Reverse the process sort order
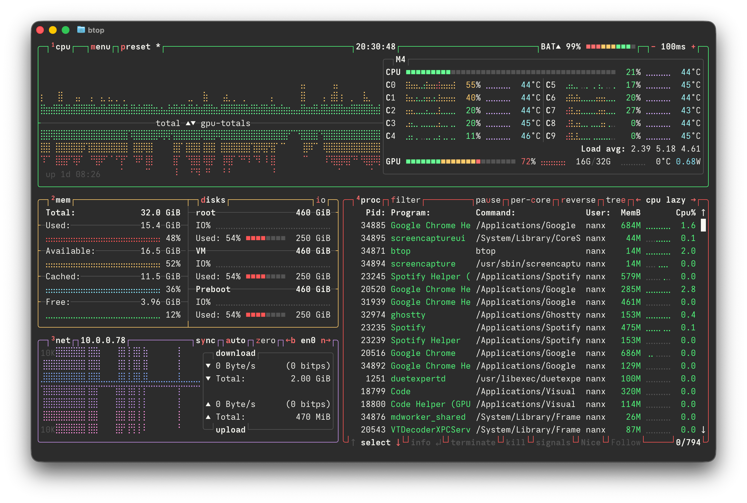The height and width of the screenshot is (503, 747). (x=578, y=200)
